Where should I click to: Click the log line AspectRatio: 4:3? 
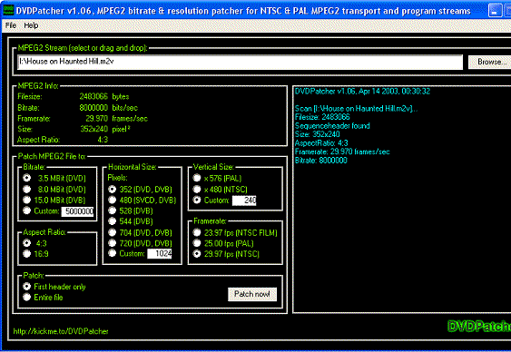(x=321, y=143)
